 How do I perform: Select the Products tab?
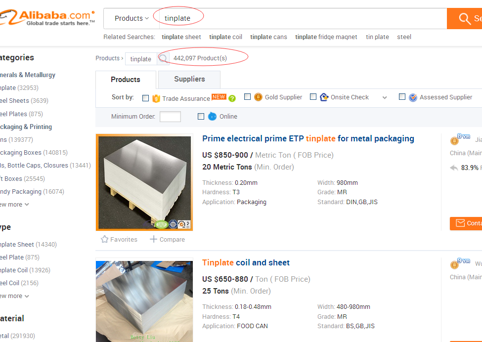[x=126, y=80]
